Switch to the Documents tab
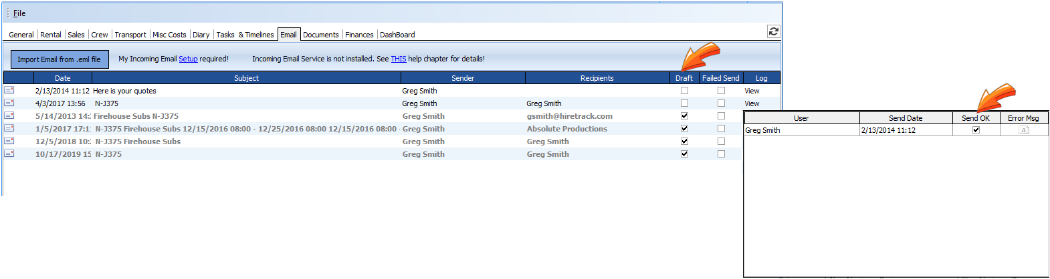1050x279 pixels. tap(320, 35)
